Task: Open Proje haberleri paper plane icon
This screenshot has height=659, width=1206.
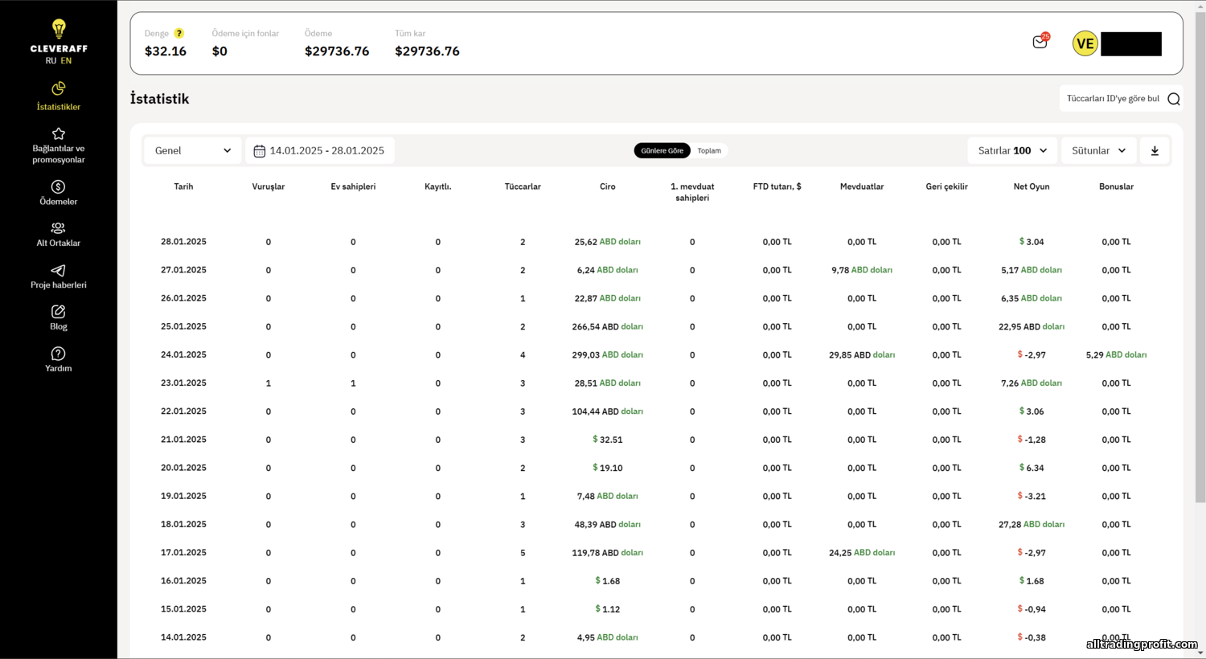Action: (x=58, y=270)
